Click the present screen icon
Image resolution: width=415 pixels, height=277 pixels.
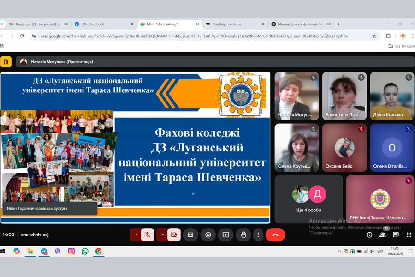tap(225, 235)
